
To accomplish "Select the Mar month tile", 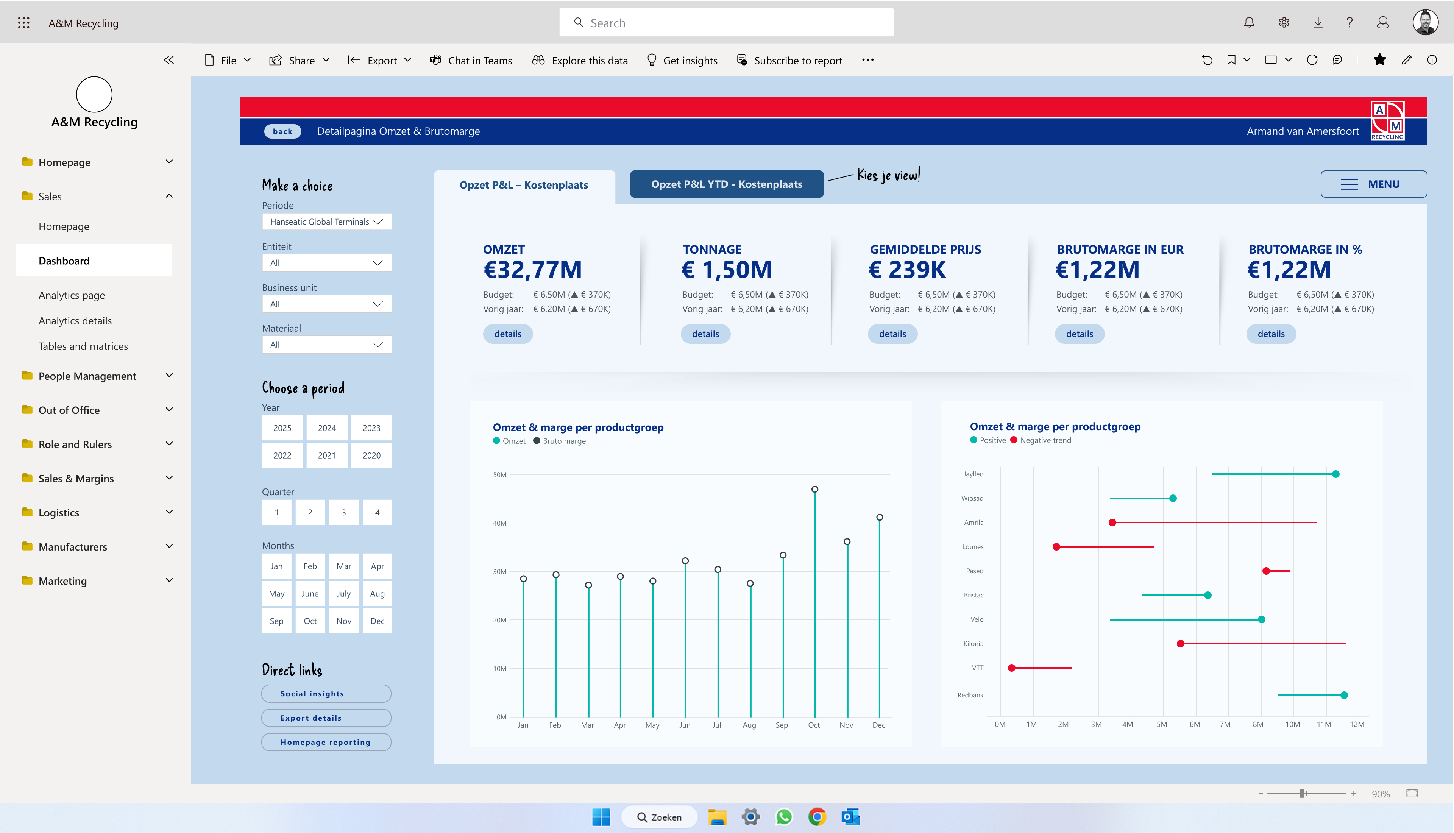I will click(x=344, y=566).
